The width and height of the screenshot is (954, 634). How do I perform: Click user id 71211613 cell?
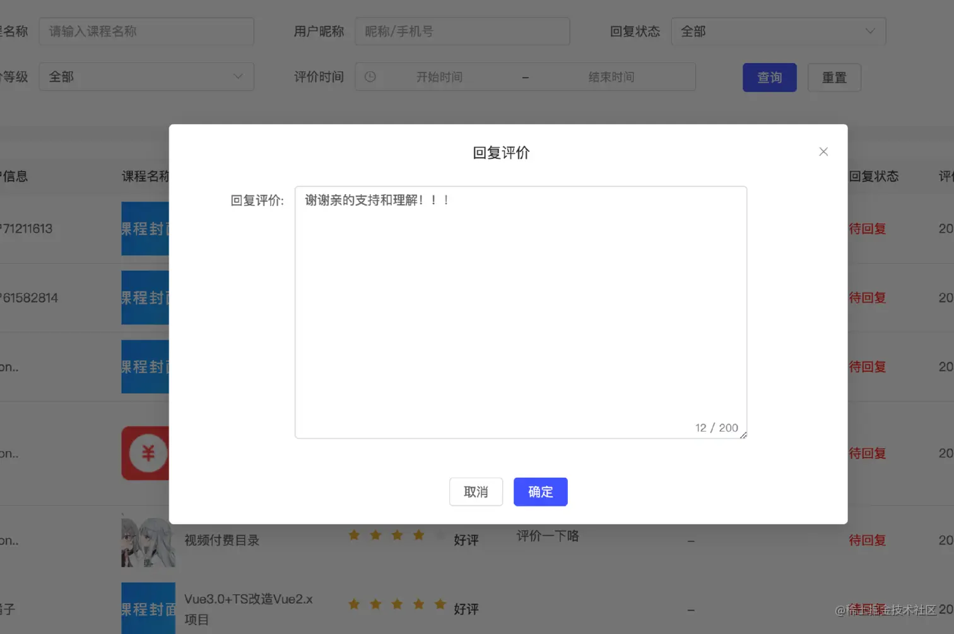[26, 229]
